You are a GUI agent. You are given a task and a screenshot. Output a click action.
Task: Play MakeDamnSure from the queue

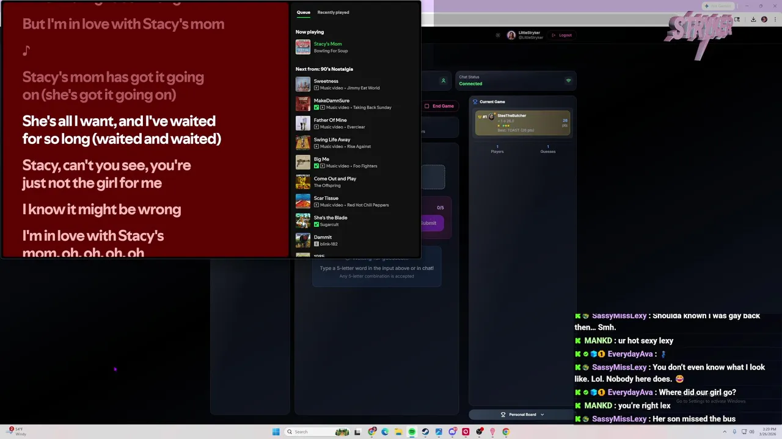332,101
